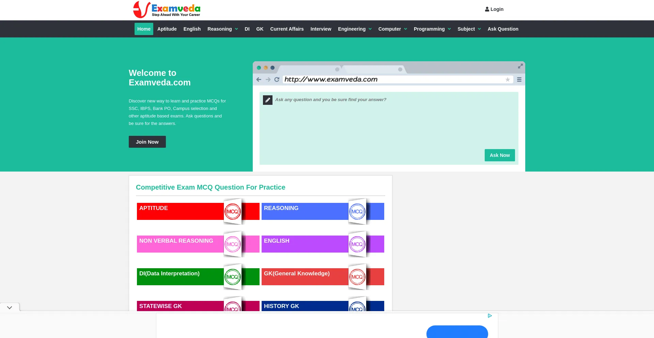Click the GK(General Knowledge) MCQ badge icon
Screen dimensions: 654x338
pos(357,277)
